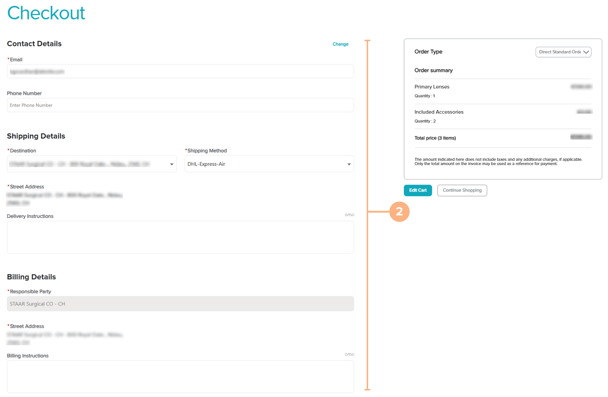Click the Delivery Instructions text area
The width and height of the screenshot is (608, 397).
(x=180, y=237)
